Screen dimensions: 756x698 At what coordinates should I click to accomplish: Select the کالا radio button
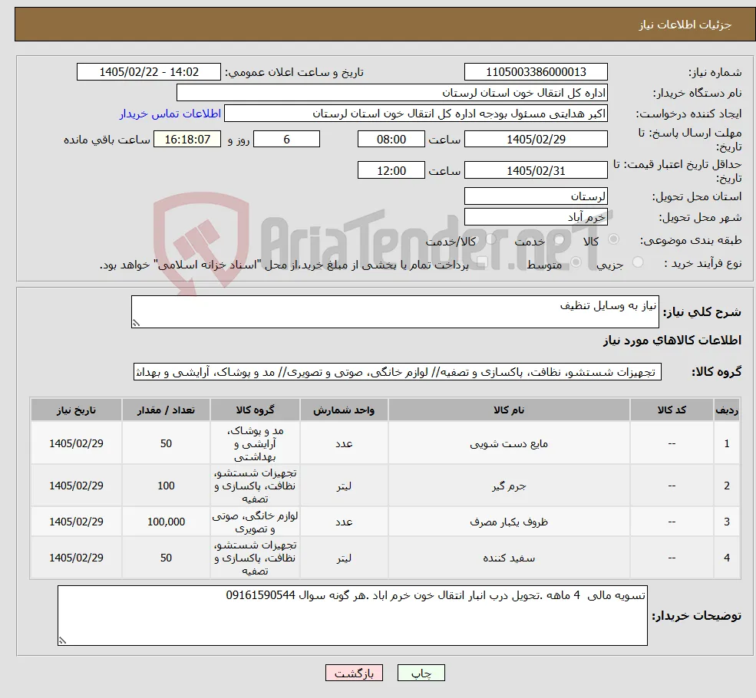[x=614, y=239]
